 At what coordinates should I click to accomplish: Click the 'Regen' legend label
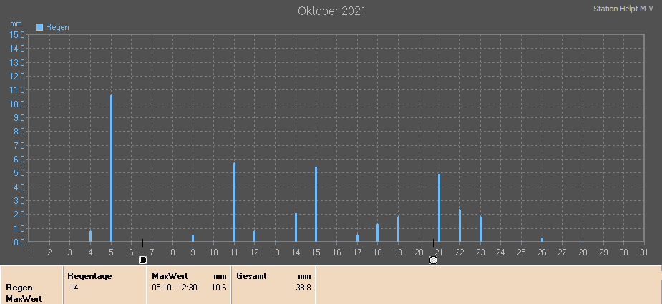click(57, 27)
